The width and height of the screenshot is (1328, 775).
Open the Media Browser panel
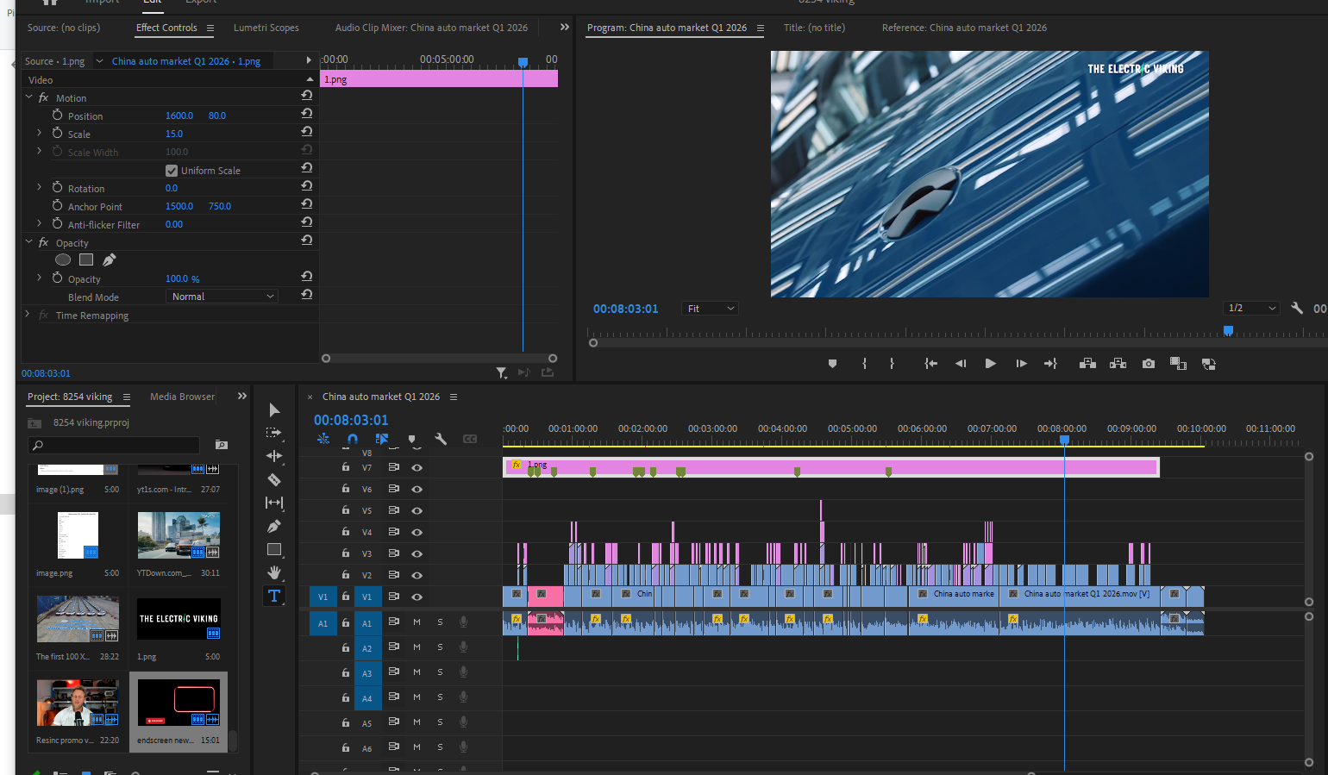click(181, 397)
